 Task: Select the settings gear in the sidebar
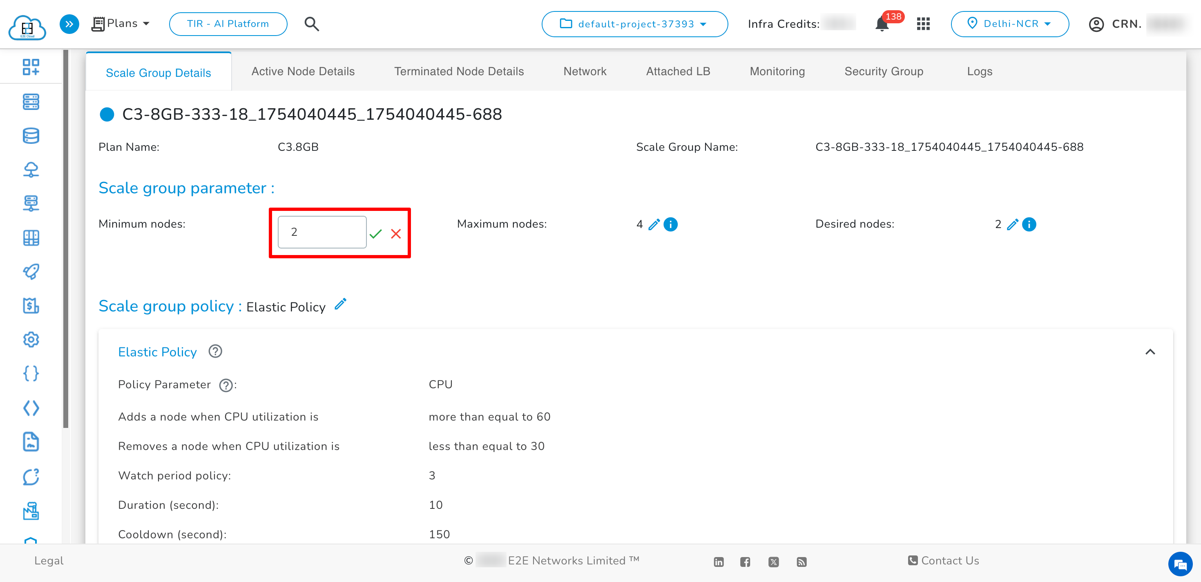[x=31, y=340]
